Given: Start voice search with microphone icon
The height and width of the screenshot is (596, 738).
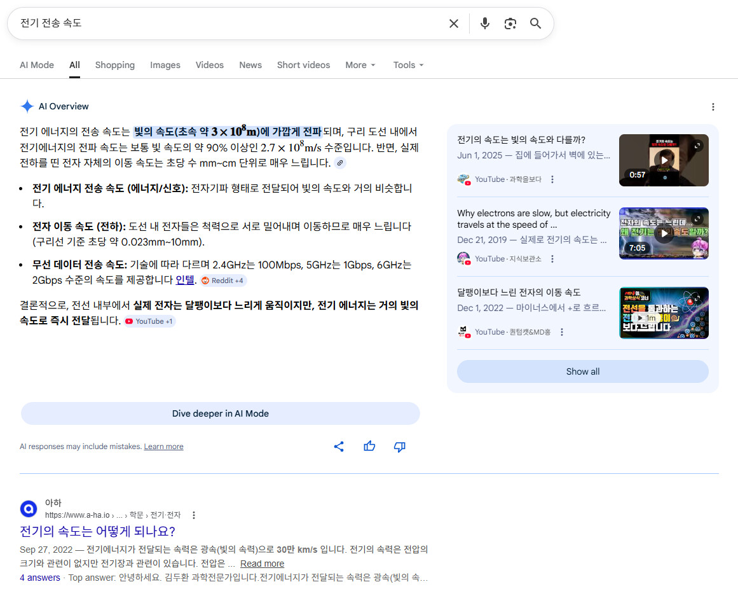Looking at the screenshot, I should (x=485, y=24).
